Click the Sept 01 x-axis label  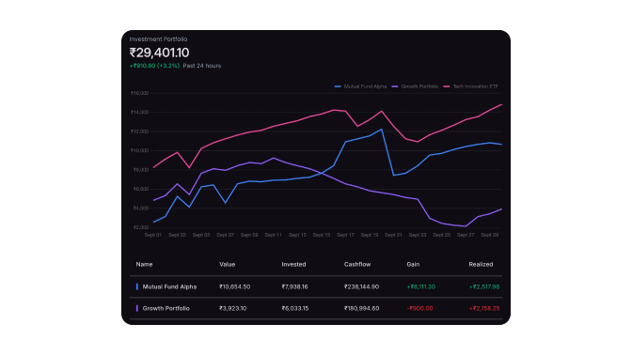(152, 235)
